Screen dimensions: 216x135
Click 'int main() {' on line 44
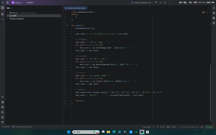[x=78, y=25]
